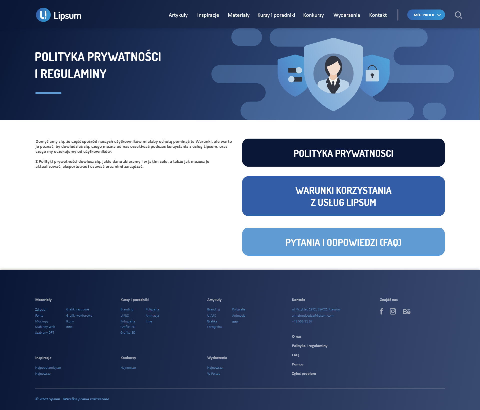
Task: Go to Wydarzenia in navigation
Action: tap(346, 15)
